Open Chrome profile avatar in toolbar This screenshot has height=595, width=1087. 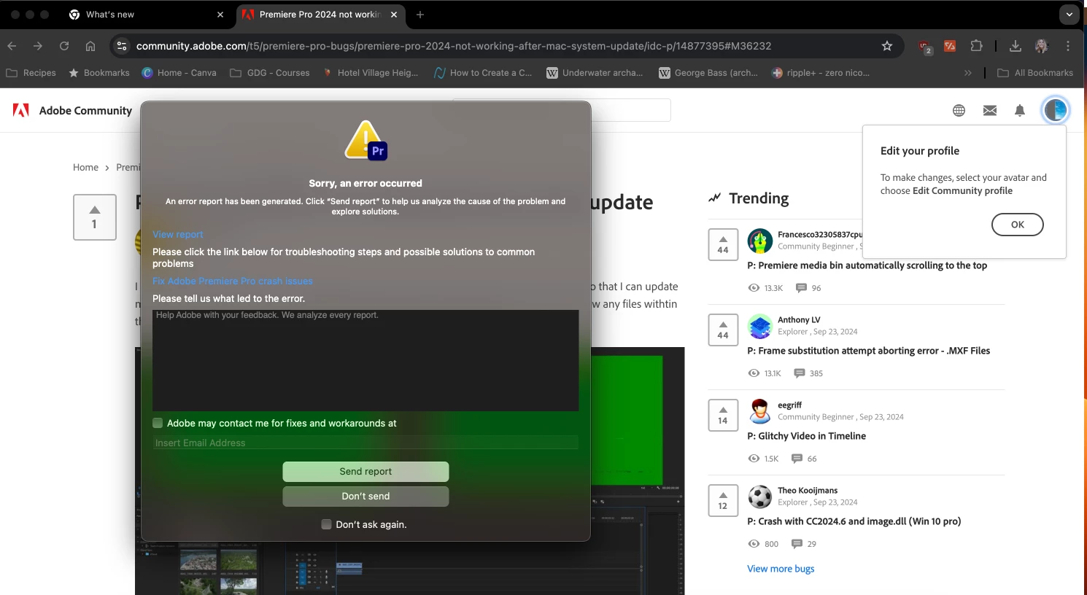[x=1041, y=46]
